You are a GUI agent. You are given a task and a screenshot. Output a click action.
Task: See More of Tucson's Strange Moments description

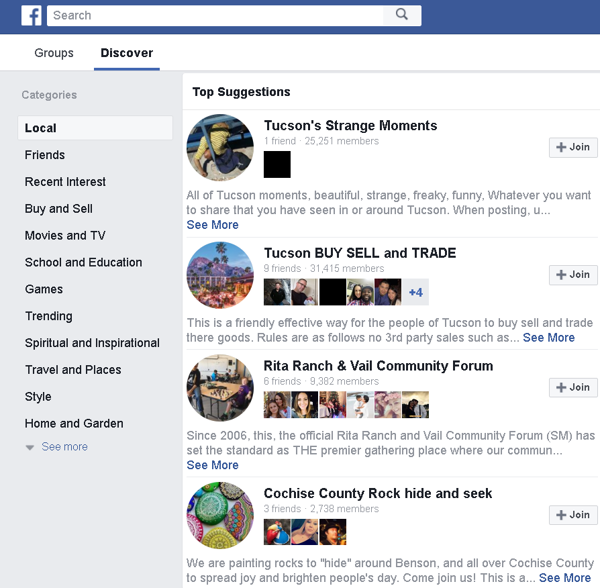coord(212,224)
